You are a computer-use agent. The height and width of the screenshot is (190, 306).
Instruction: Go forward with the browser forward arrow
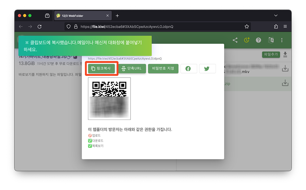tap(30, 27)
